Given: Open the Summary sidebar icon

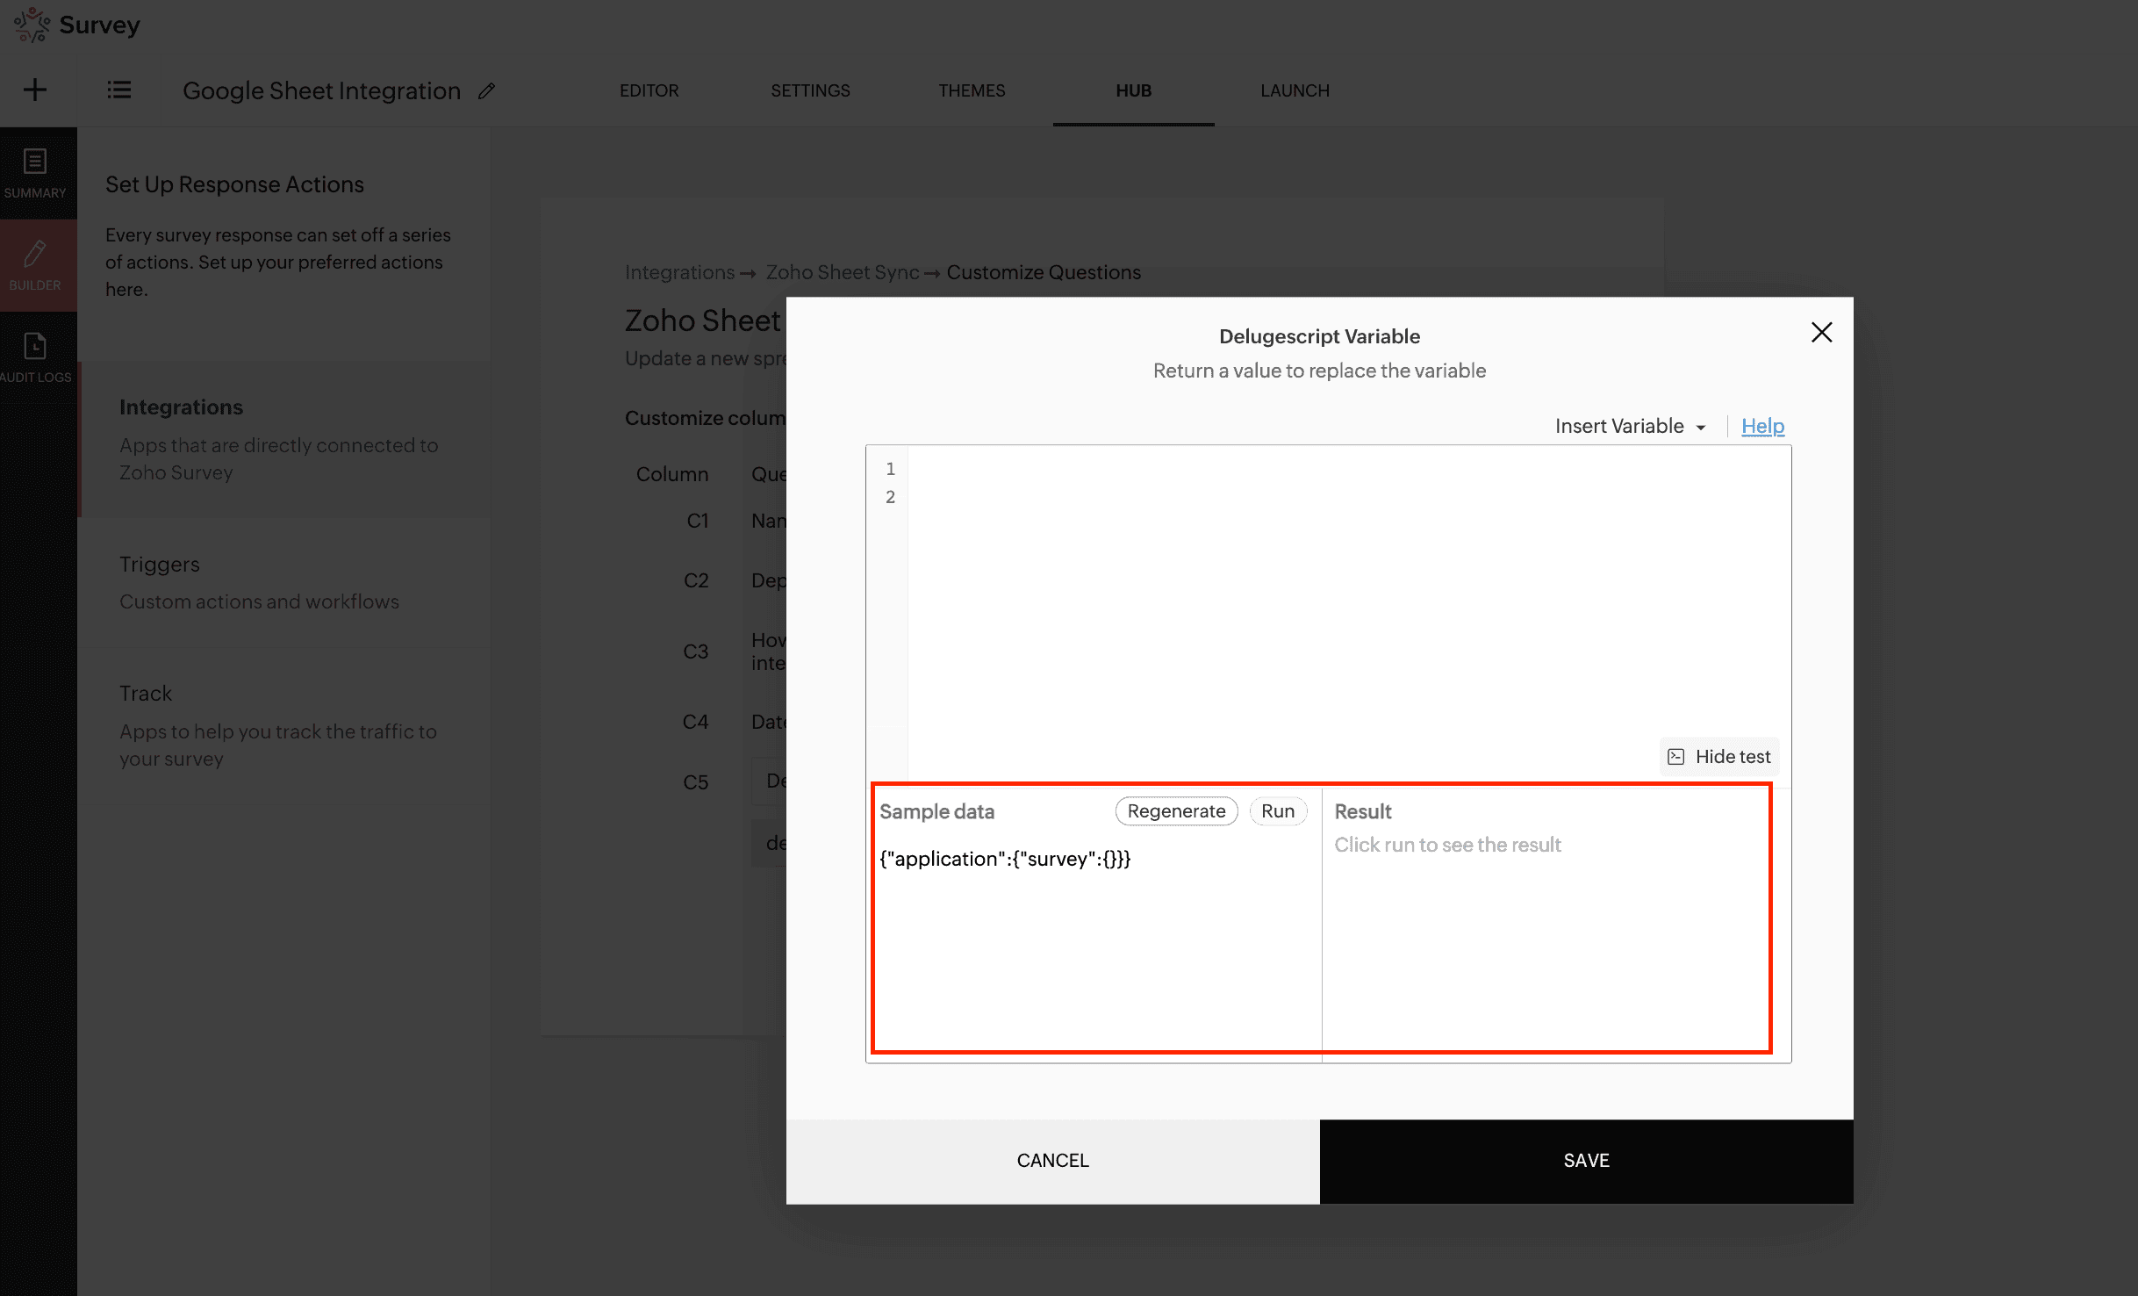Looking at the screenshot, I should coord(35,173).
